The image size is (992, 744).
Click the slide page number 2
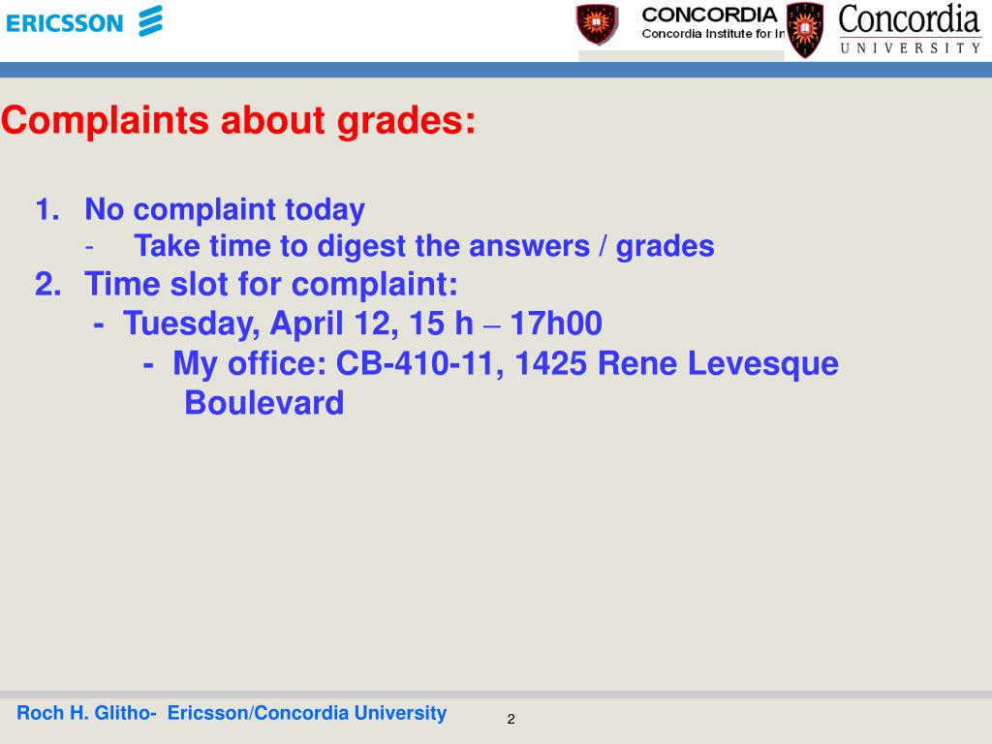511,720
